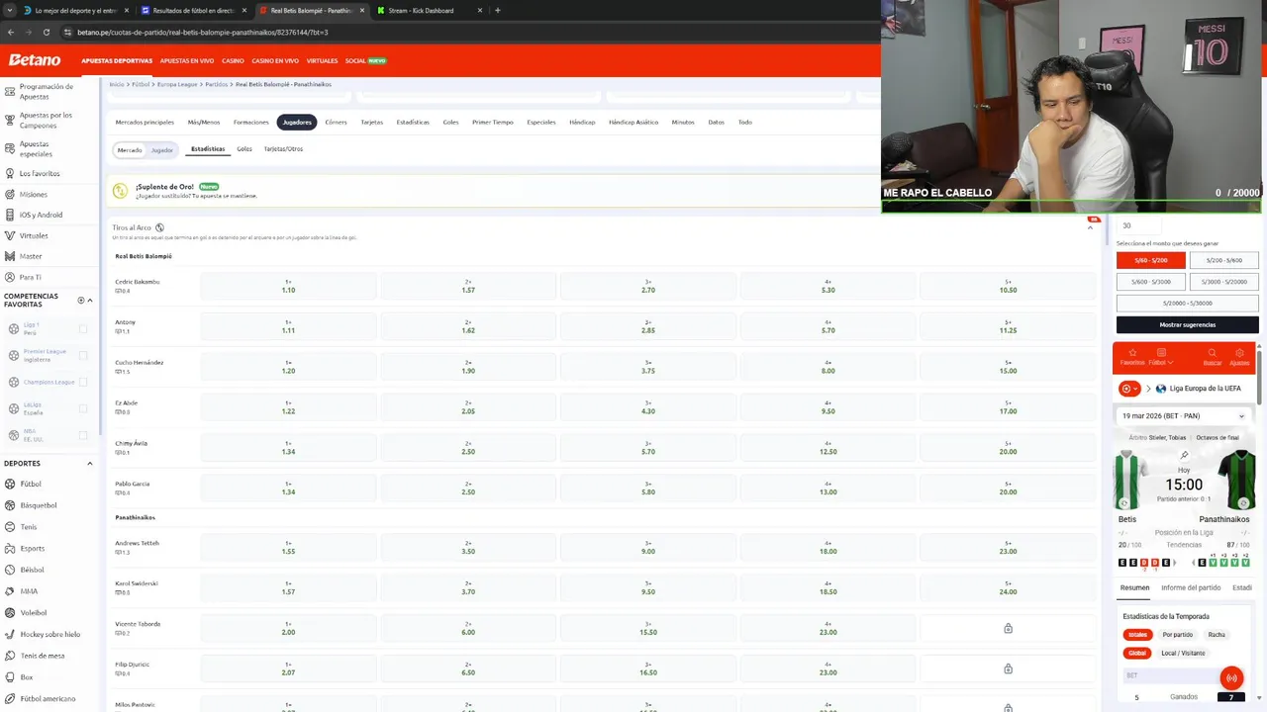The width and height of the screenshot is (1267, 712).
Task: Click the Betano logo
Action: click(x=35, y=60)
